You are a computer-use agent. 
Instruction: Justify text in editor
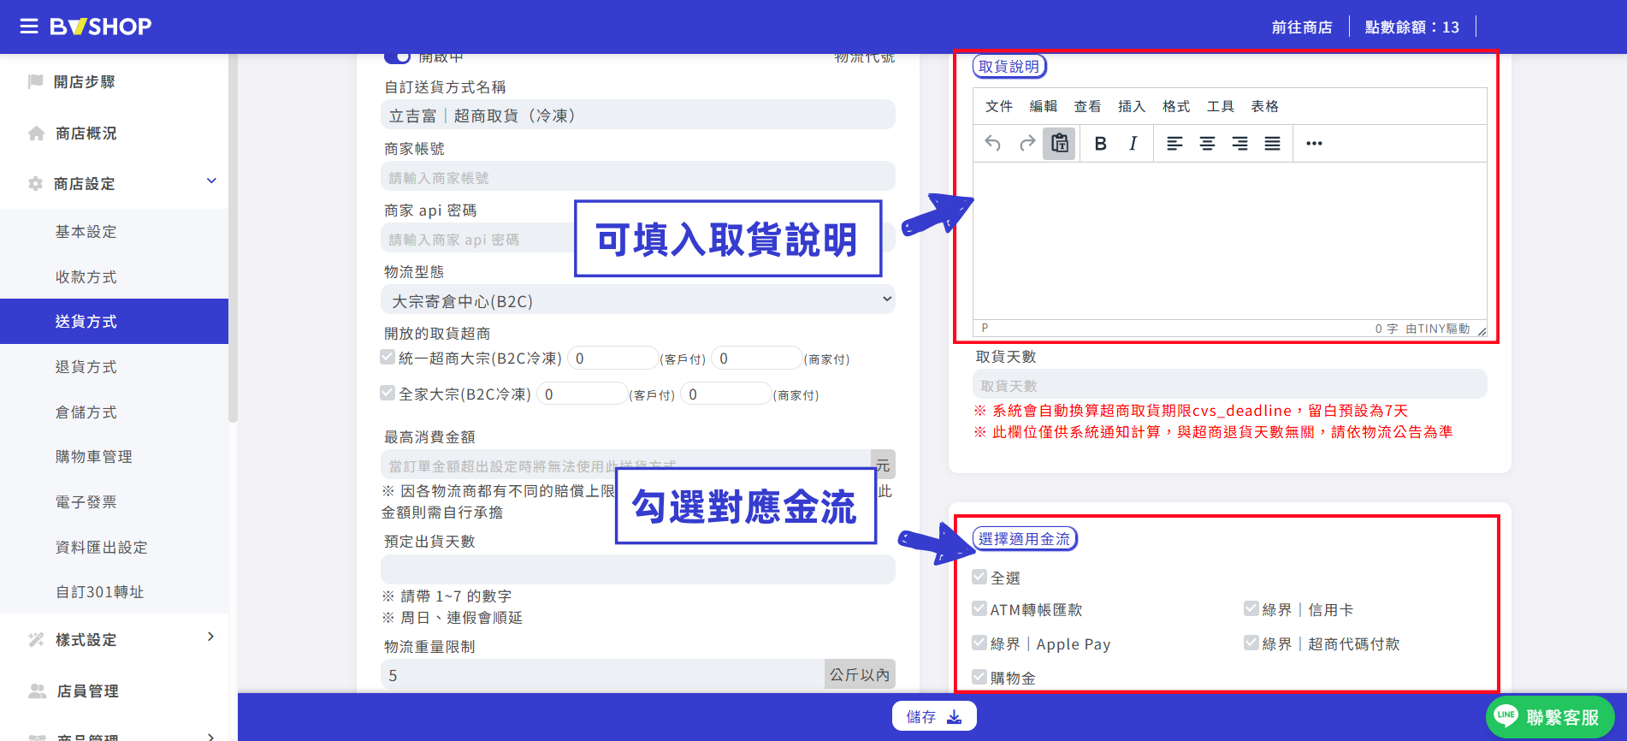pos(1272,144)
